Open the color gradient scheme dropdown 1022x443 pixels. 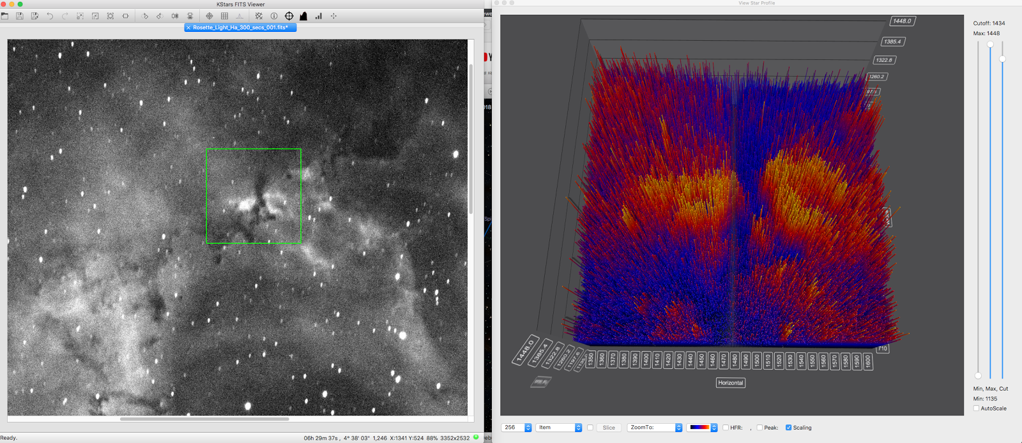(x=702, y=428)
